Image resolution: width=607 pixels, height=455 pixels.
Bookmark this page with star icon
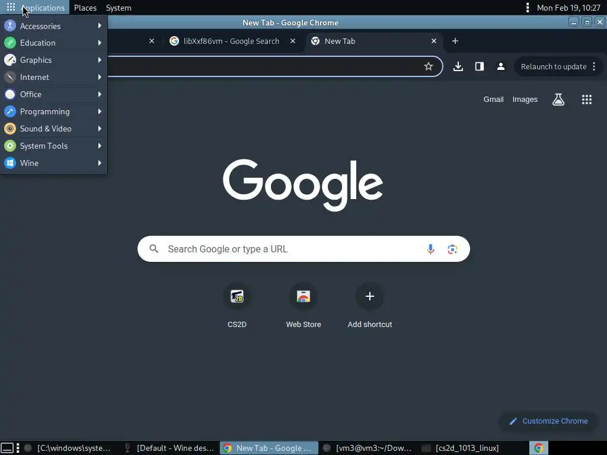pyautogui.click(x=428, y=66)
